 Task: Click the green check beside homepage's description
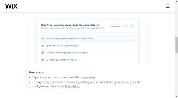pos(42,39)
